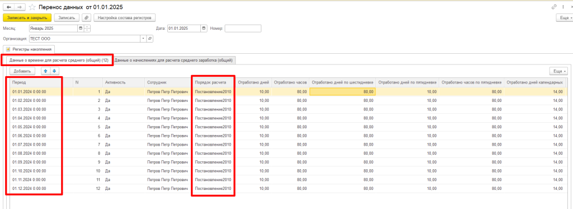573x209 pixels.
Task: Click календарных value 14,00 in row 12
Action: point(558,188)
